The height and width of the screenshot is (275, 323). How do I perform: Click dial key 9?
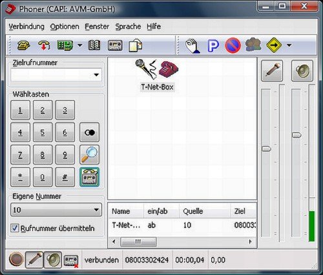pos(65,155)
